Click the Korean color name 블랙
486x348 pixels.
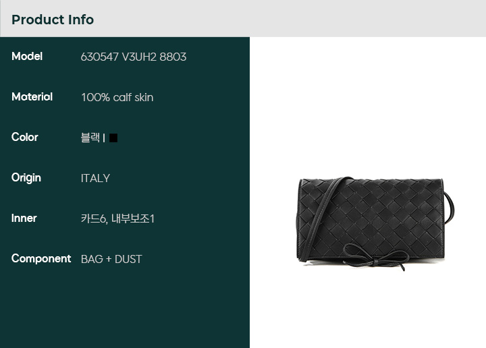pos(90,138)
